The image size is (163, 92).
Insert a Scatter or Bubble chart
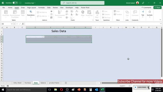point(72,18)
